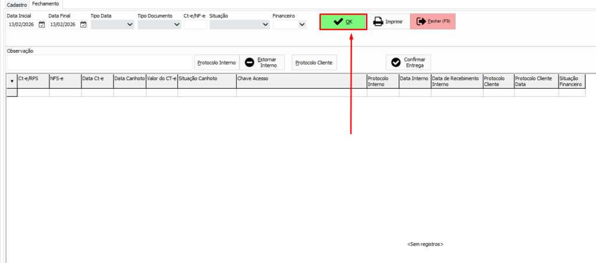Image resolution: width=596 pixels, height=263 pixels.
Task: Click into the Observação text field
Action: coord(99,62)
